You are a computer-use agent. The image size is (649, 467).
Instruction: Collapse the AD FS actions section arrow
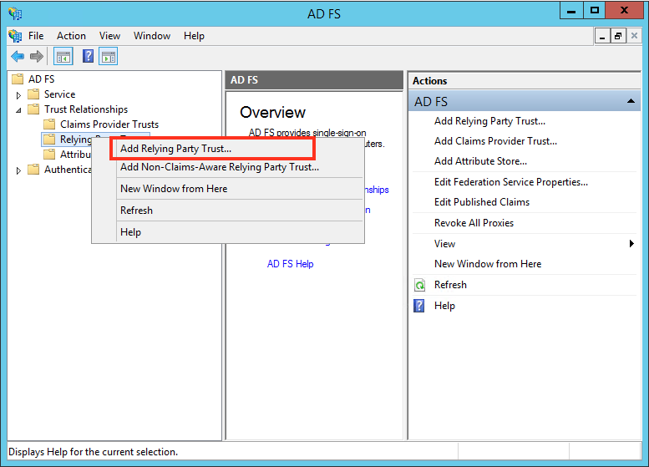pyautogui.click(x=631, y=101)
